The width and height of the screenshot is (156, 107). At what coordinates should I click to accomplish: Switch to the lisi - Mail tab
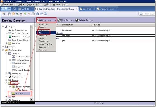tap(87, 9)
